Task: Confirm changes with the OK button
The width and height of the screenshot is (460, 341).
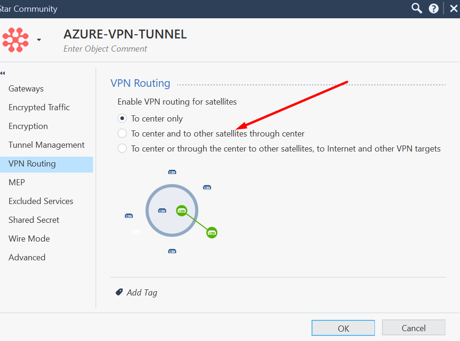Action: pos(343,327)
